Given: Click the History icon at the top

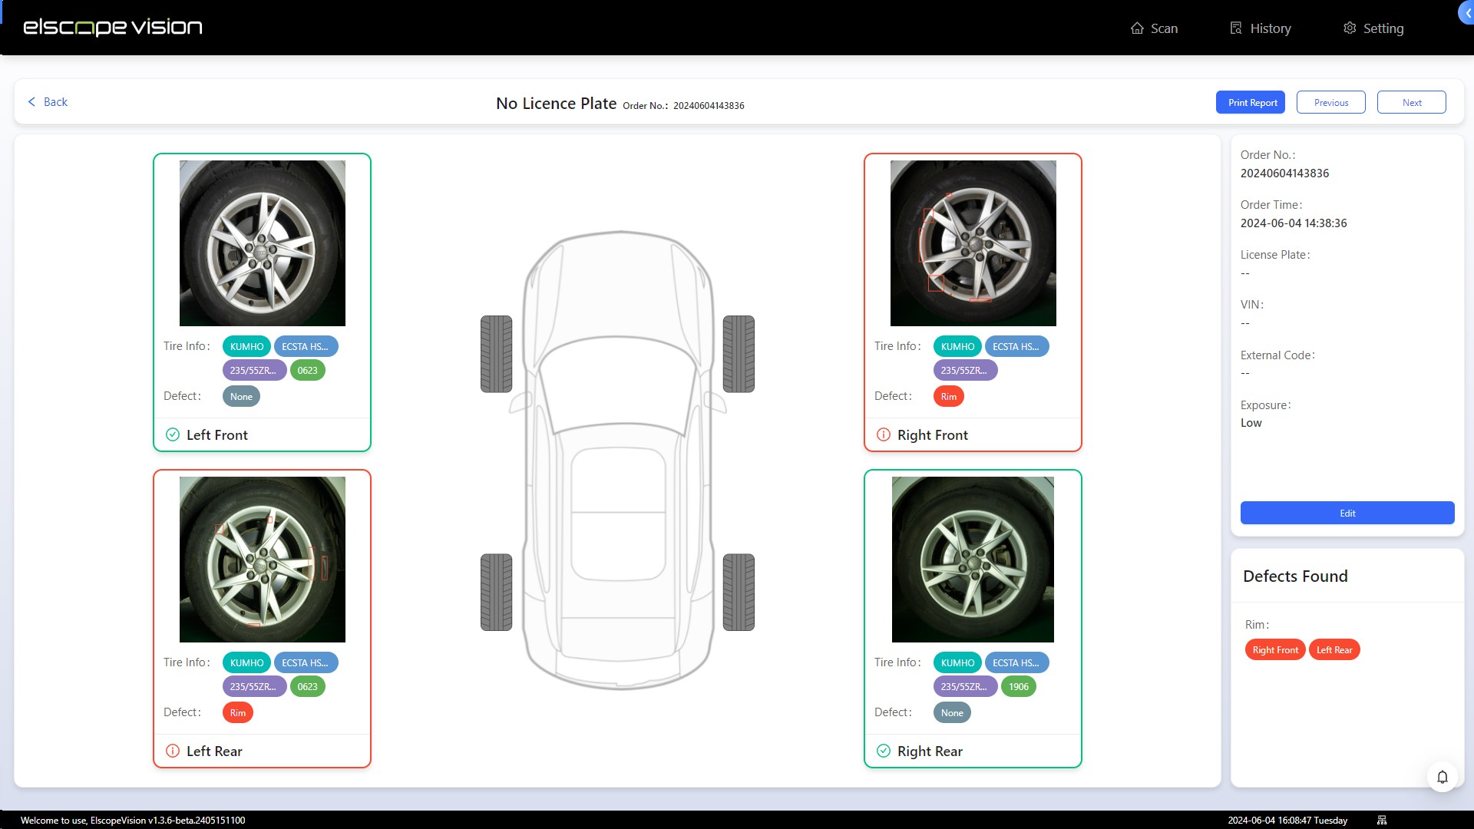Looking at the screenshot, I should pyautogui.click(x=1236, y=27).
